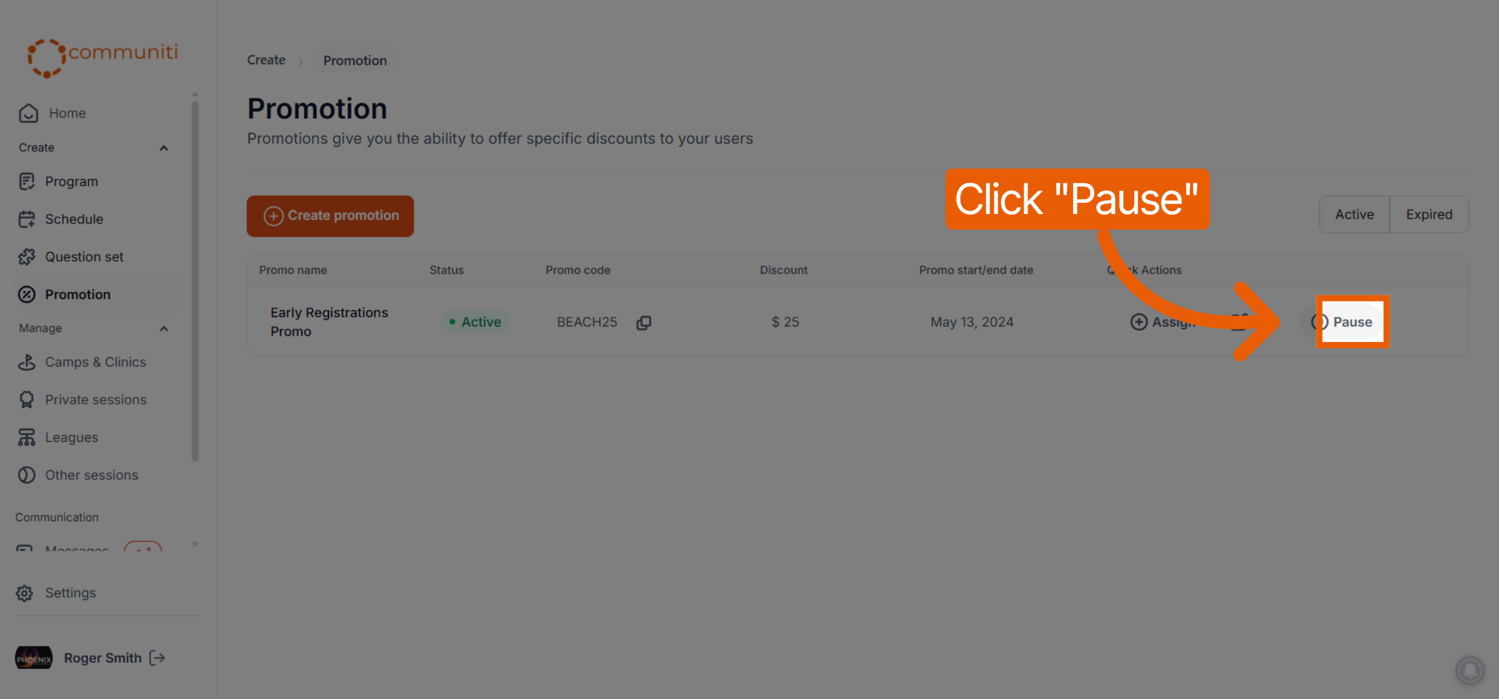Collapse the Create sidebar section
The height and width of the screenshot is (699, 1499).
click(x=164, y=148)
